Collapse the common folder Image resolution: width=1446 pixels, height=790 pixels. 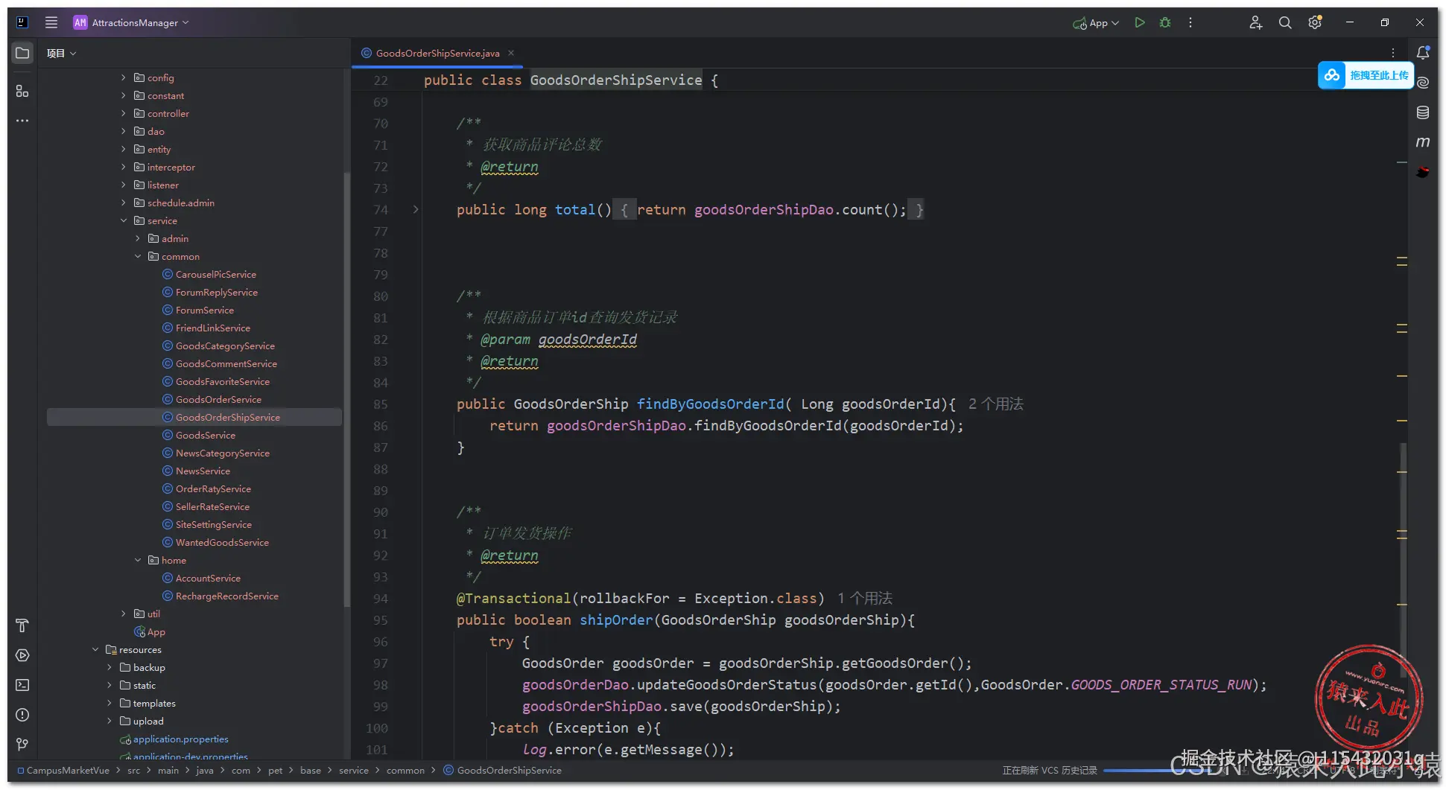(138, 256)
